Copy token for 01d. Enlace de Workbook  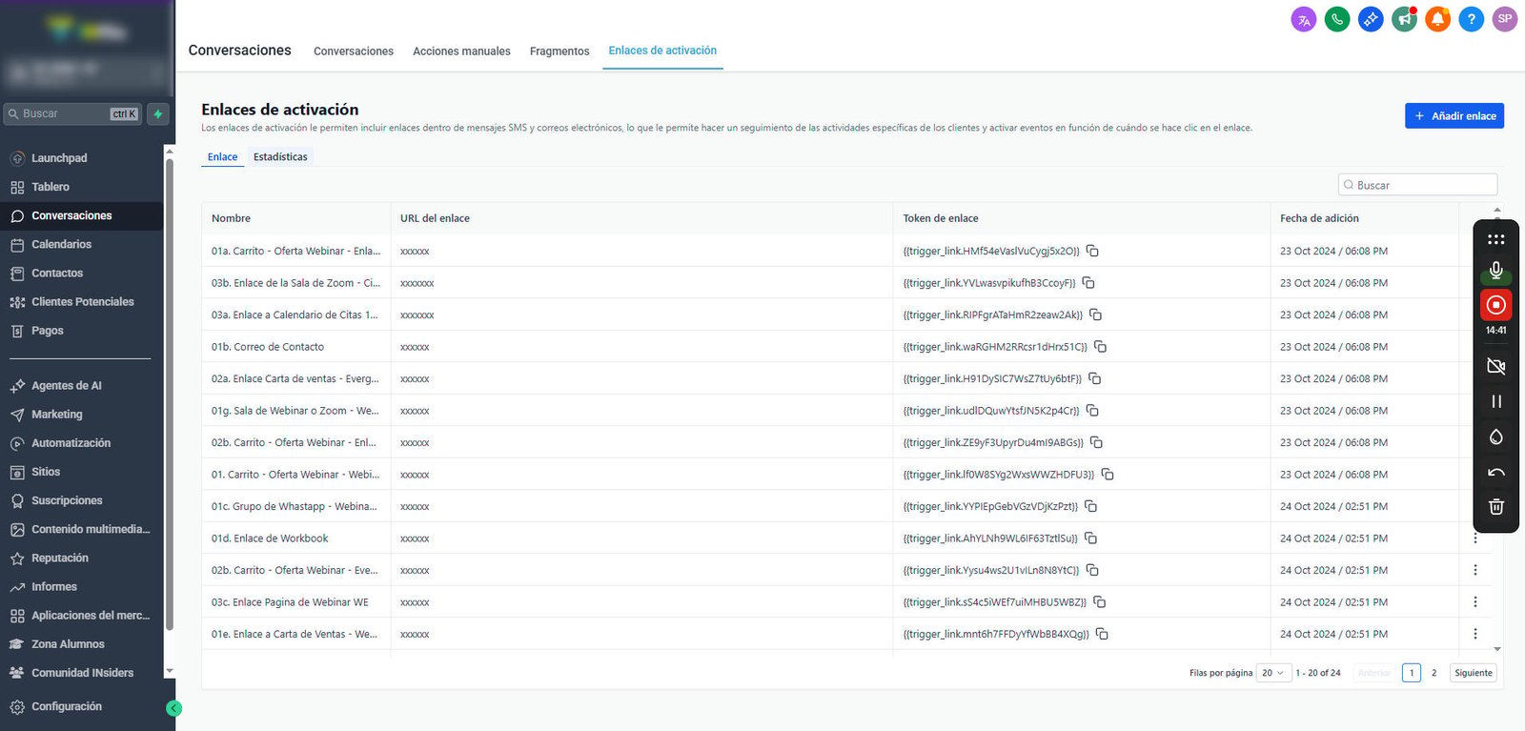pos(1090,538)
